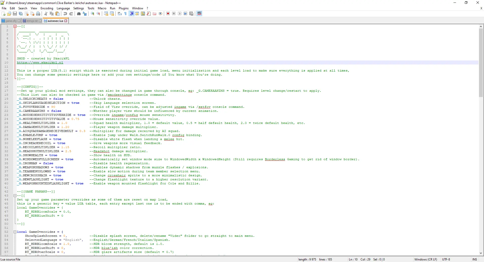Undo the last edit
The image size is (484, 262).
tap(65, 14)
